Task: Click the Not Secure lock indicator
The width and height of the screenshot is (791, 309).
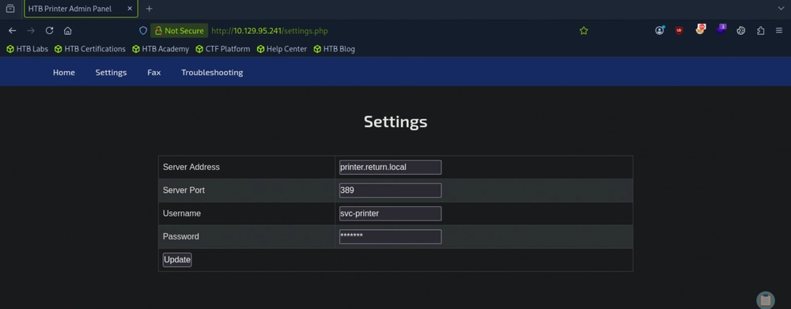Action: click(179, 31)
